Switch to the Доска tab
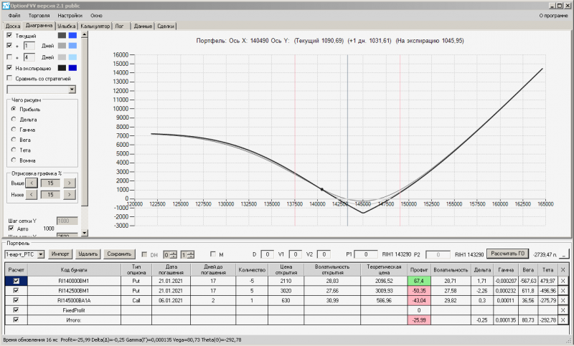 click(x=12, y=26)
